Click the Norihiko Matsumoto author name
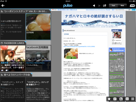The height and width of the screenshot is (102, 136). [x=35, y=63]
